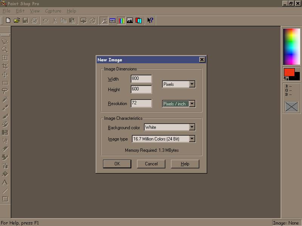The image size is (302, 226).
Task: Click the context Help arrow-question icon
Action: 150,20
